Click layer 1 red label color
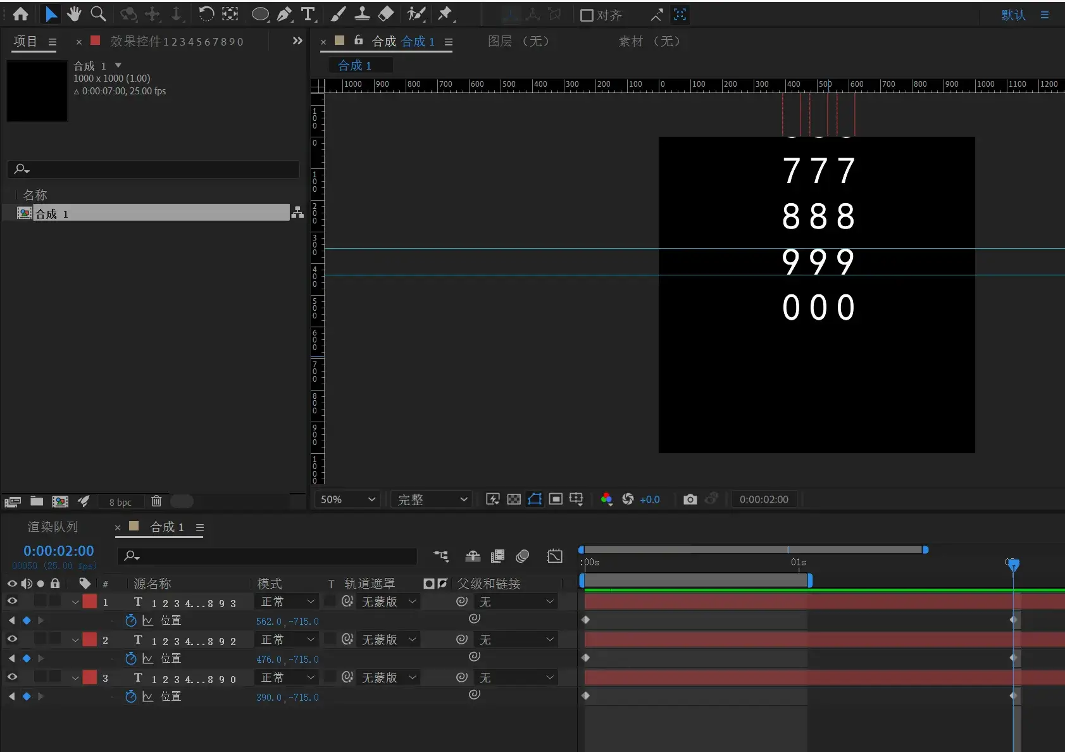Image resolution: width=1065 pixels, height=752 pixels. coord(90,601)
